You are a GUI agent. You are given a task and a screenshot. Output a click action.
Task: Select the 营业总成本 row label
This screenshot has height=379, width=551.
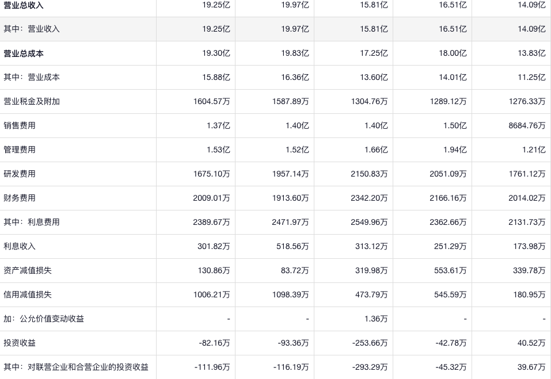click(x=24, y=53)
